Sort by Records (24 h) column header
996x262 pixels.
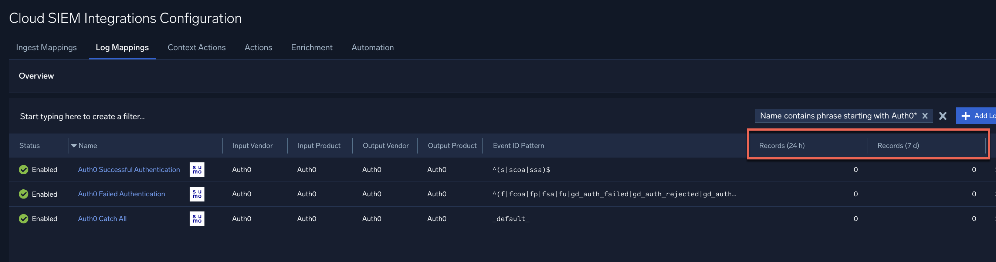pyautogui.click(x=782, y=146)
